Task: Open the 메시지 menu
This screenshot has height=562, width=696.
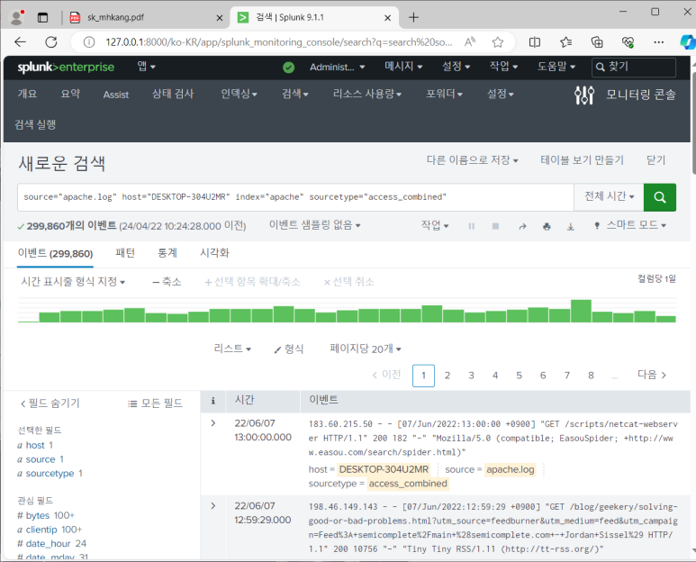Action: (x=403, y=67)
